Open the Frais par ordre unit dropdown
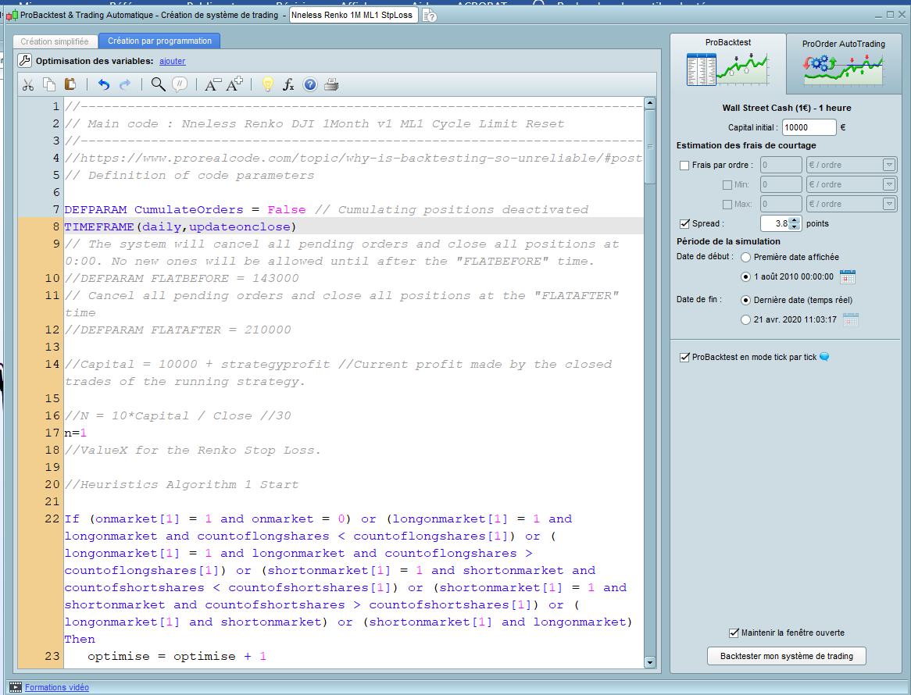The height and width of the screenshot is (695, 911). point(889,165)
